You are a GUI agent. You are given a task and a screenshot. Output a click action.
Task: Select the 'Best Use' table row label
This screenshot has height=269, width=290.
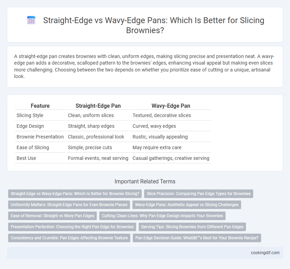pyautogui.click(x=26, y=158)
